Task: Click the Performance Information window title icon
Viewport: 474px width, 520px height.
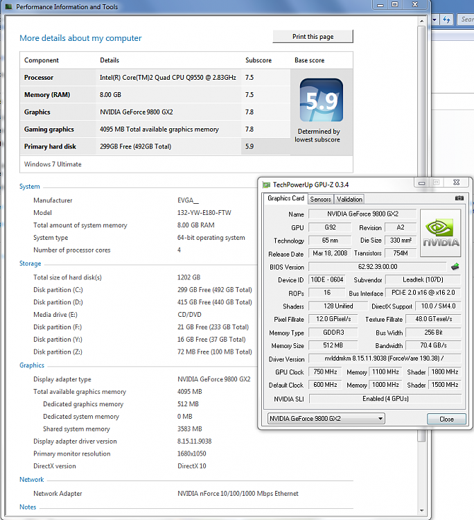Action: point(8,6)
